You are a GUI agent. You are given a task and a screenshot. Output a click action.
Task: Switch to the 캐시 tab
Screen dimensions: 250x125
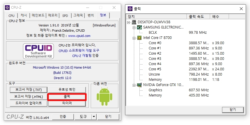pyautogui.click(x=24, y=15)
